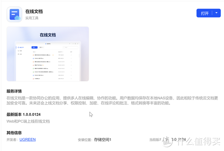This screenshot has height=151, width=224.
Task: View the 在线文档 preview screenshot
Action: (x=48, y=54)
